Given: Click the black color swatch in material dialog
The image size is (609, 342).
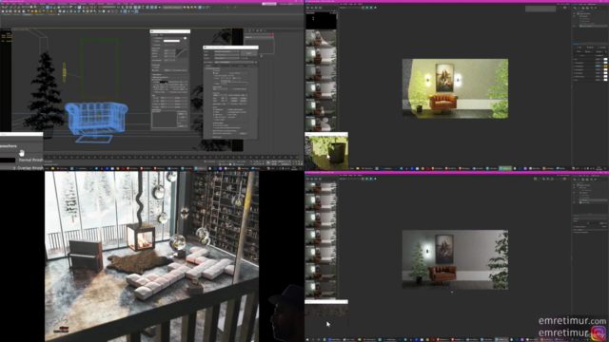Looking at the screenshot, I should 164,82.
